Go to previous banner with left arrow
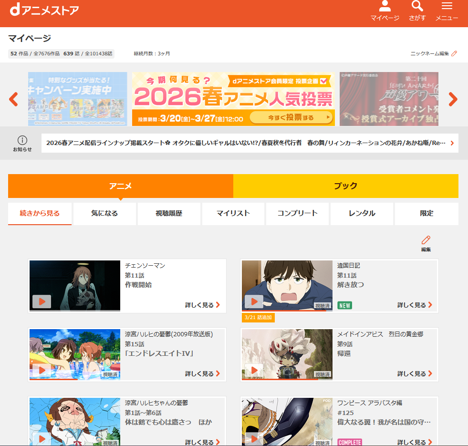The width and height of the screenshot is (468, 446). (x=14, y=99)
